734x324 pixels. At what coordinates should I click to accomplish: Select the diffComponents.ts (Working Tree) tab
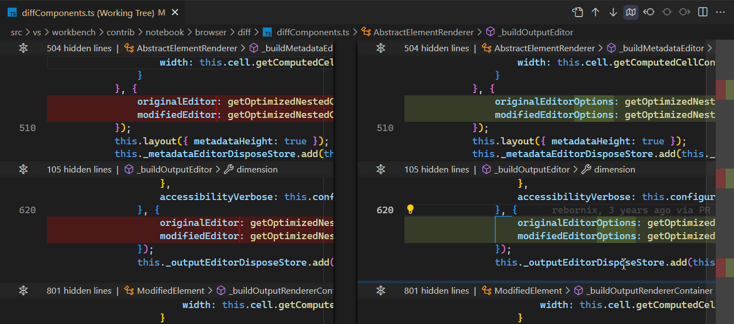point(83,12)
